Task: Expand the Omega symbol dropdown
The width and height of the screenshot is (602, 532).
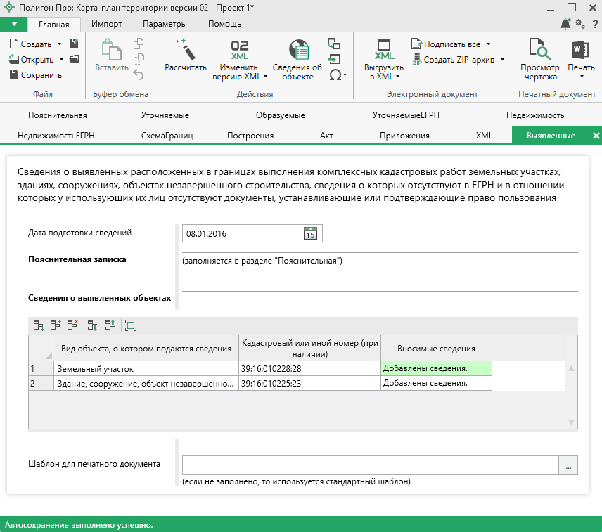Action: (338, 74)
